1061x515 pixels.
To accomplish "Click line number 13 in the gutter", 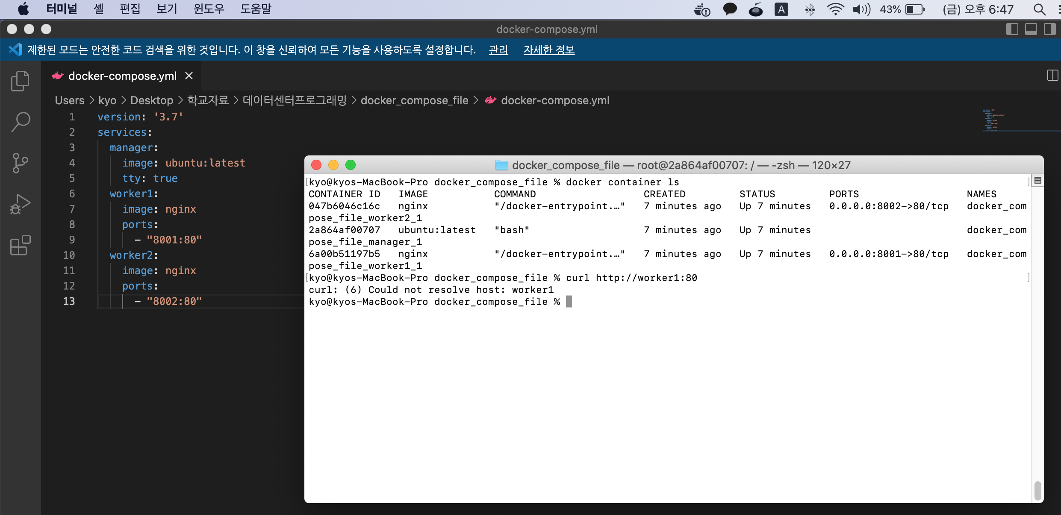I will 69,301.
